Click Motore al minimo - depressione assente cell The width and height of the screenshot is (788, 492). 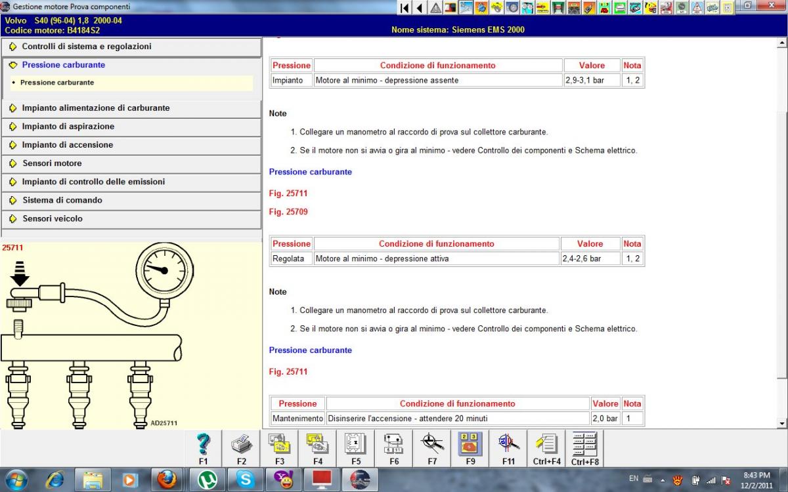pos(438,80)
